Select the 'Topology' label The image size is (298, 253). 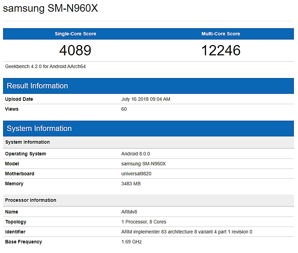15,222
